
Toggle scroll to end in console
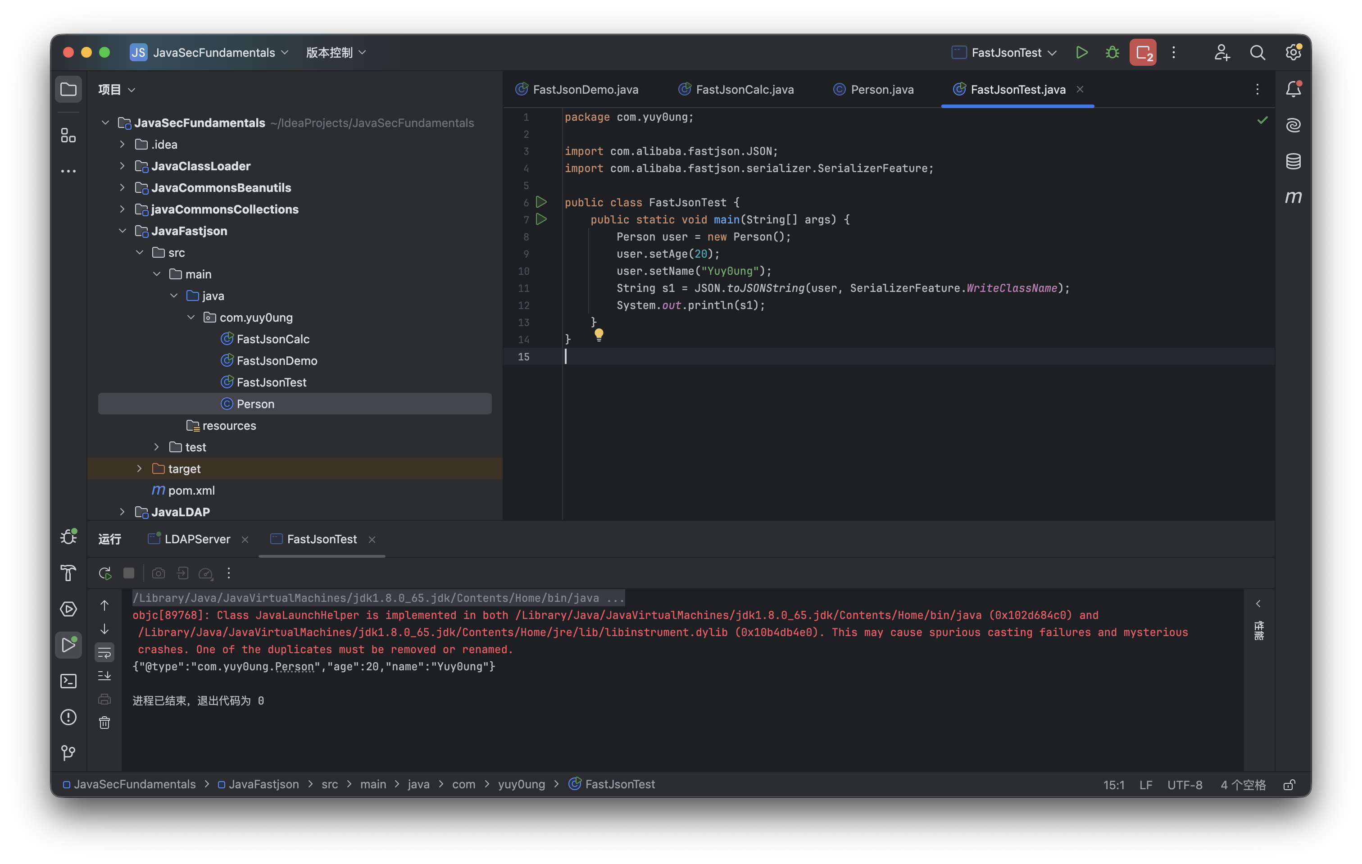104,676
